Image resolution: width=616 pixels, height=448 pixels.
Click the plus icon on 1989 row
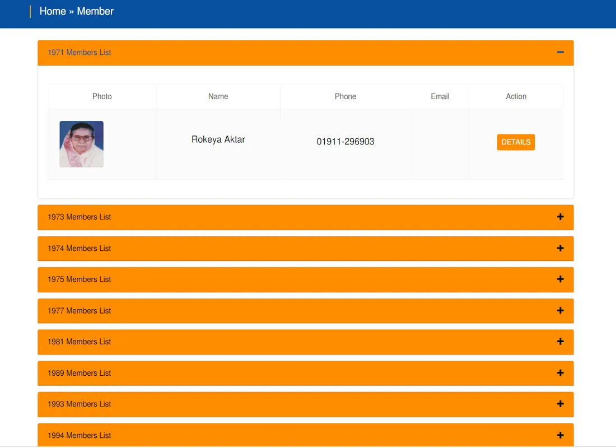(x=560, y=373)
